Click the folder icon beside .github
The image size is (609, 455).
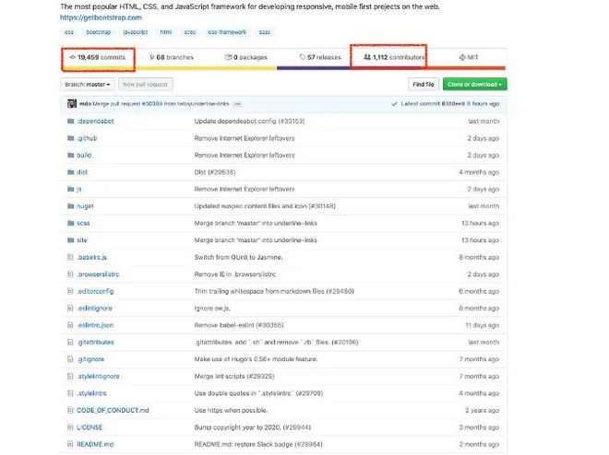tap(70, 138)
